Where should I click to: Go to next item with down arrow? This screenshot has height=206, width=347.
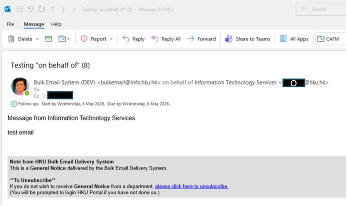click(63, 9)
